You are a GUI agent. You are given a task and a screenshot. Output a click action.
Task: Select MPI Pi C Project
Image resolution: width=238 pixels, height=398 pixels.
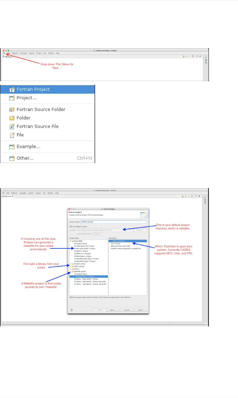click(82, 251)
